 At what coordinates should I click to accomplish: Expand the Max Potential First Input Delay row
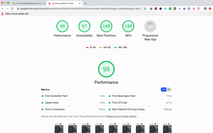click(x=140, y=109)
